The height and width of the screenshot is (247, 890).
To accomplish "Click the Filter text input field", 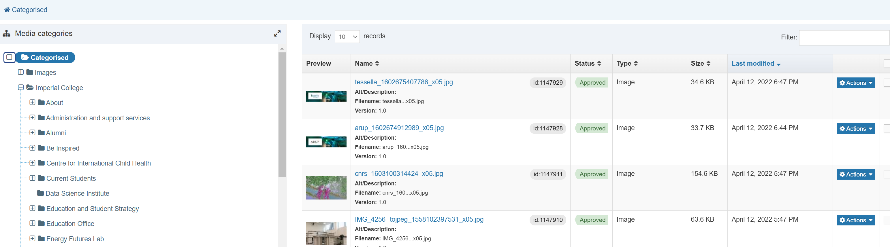I will (x=844, y=38).
